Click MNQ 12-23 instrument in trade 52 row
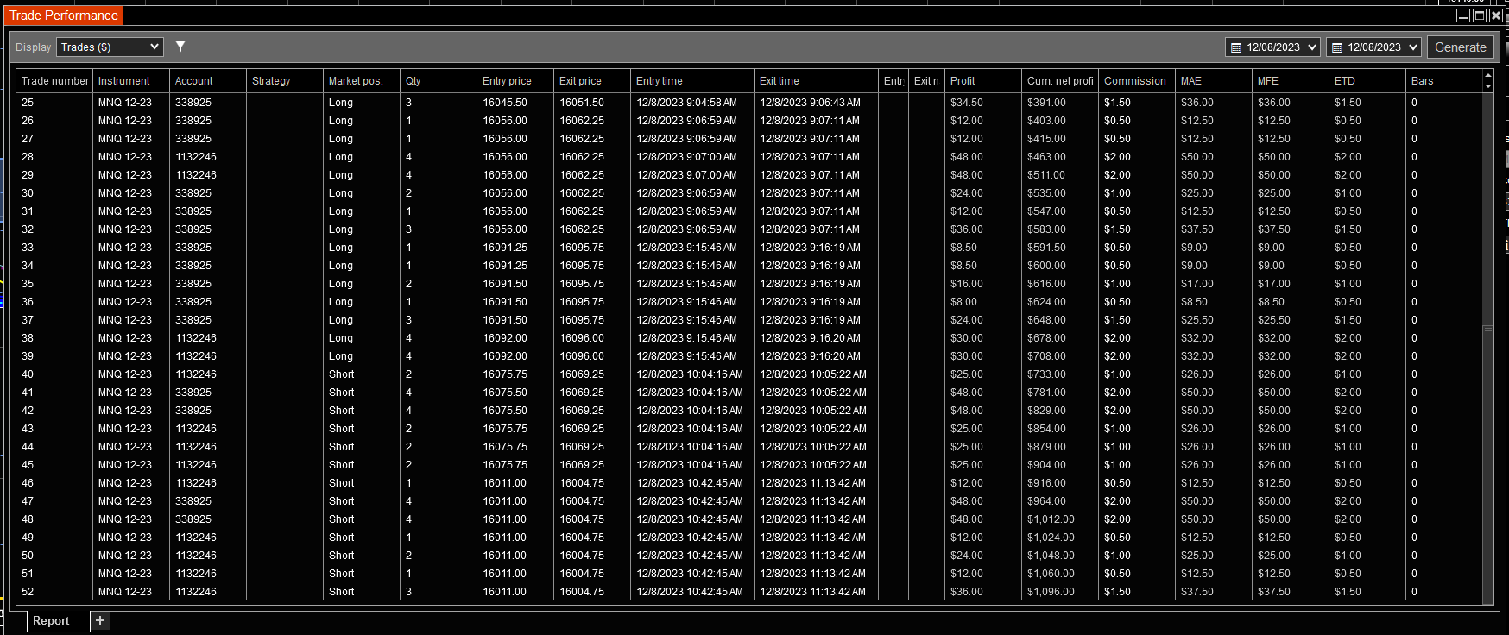 (x=131, y=592)
